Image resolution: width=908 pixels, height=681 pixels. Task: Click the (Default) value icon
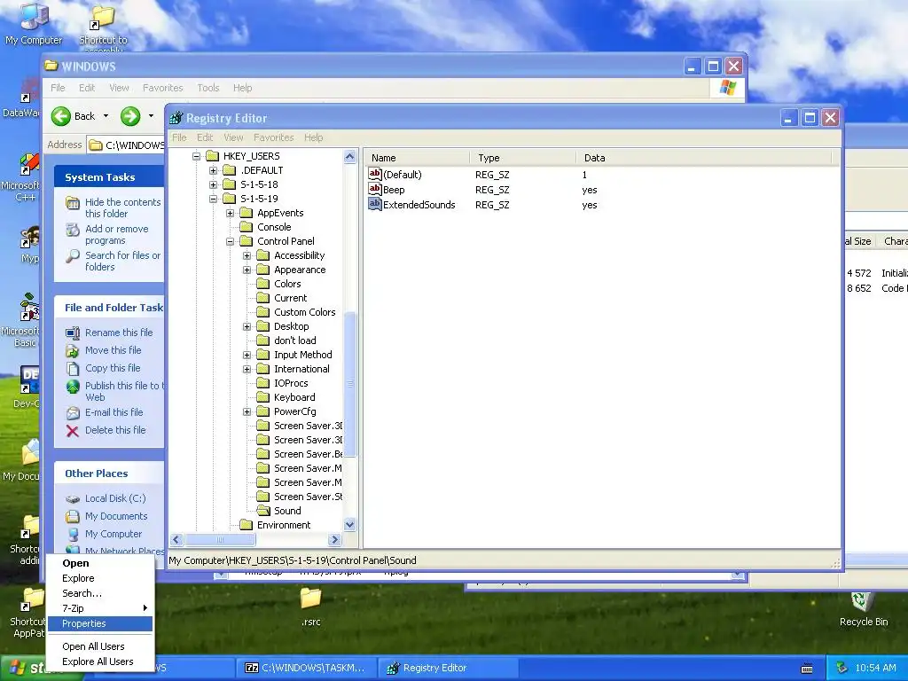click(375, 175)
